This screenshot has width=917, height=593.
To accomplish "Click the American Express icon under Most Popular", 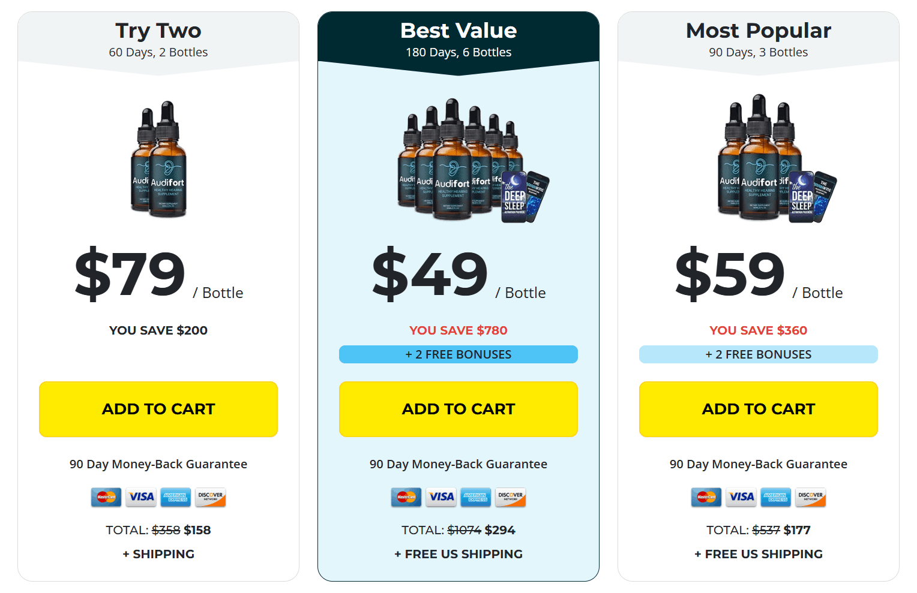I will (x=775, y=497).
